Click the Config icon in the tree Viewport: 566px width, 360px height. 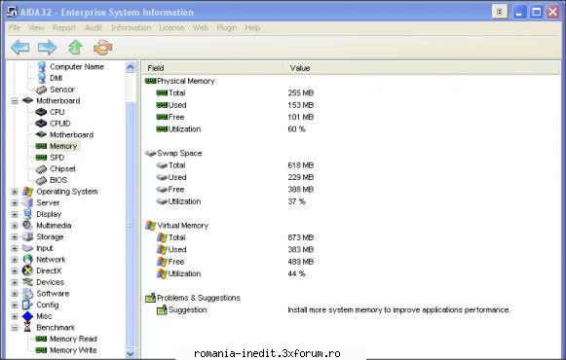(x=28, y=305)
